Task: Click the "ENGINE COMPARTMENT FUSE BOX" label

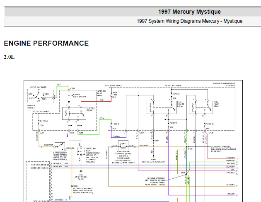Action: 224,84
